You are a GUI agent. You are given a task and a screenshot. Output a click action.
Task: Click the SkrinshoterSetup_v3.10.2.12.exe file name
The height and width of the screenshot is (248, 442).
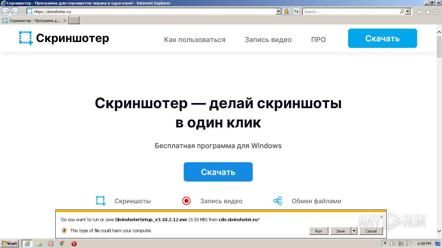click(151, 219)
